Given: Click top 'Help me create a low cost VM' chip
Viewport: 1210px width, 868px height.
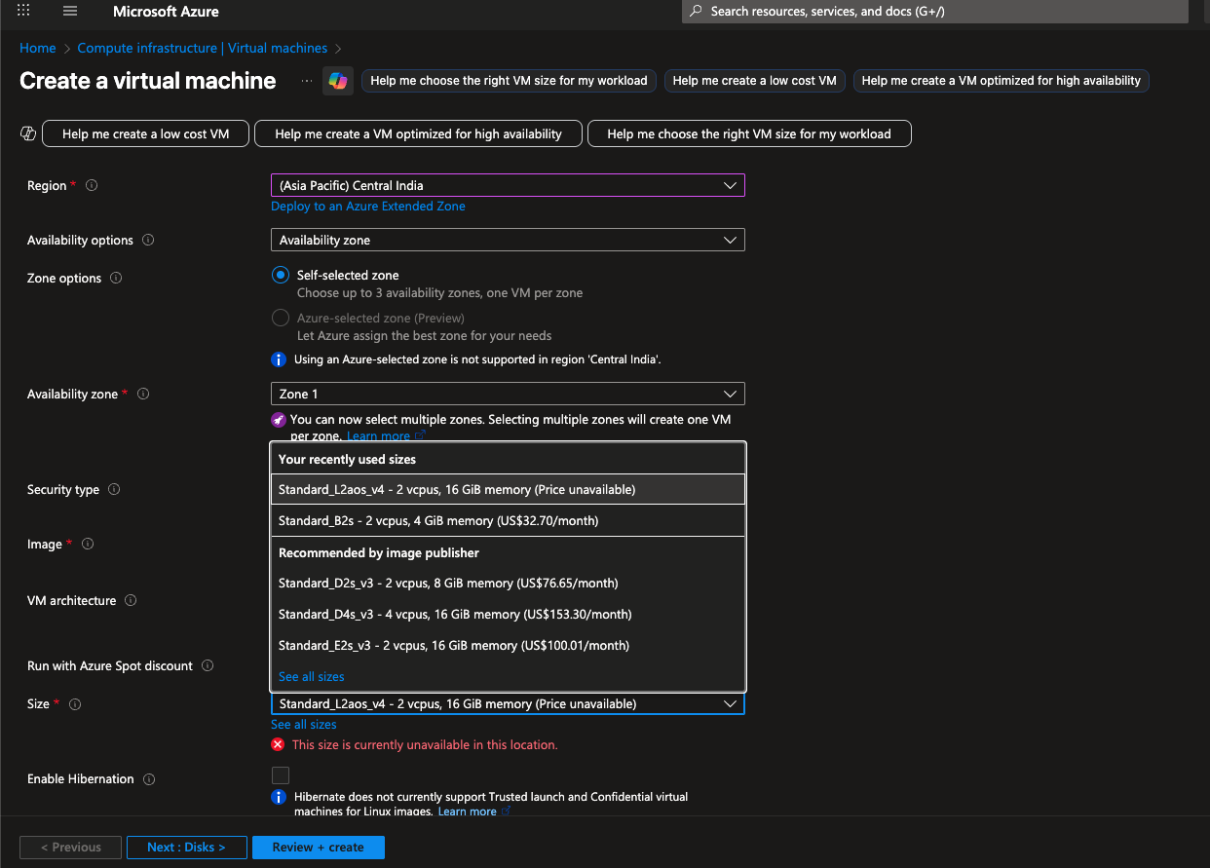Looking at the screenshot, I should [x=755, y=81].
